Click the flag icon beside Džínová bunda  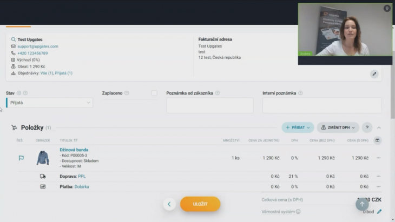(x=21, y=158)
